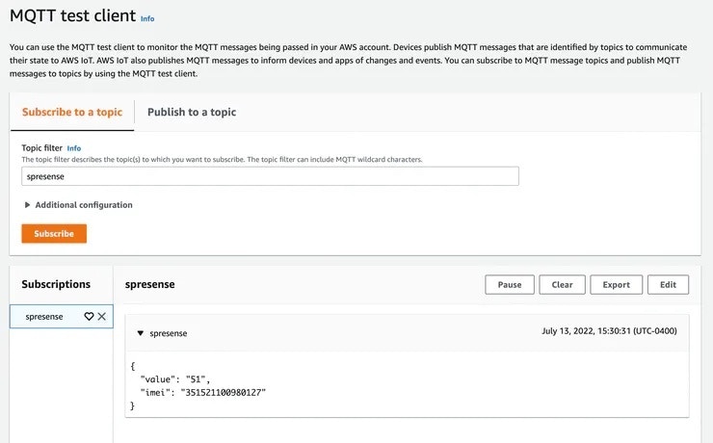Open Info link beside MQTT test client title
The image size is (713, 443).
coord(147,18)
